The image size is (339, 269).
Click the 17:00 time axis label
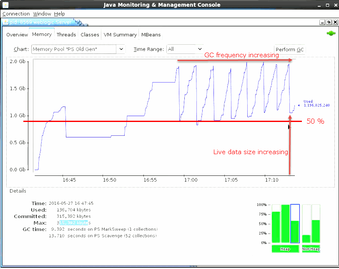pos(191,180)
